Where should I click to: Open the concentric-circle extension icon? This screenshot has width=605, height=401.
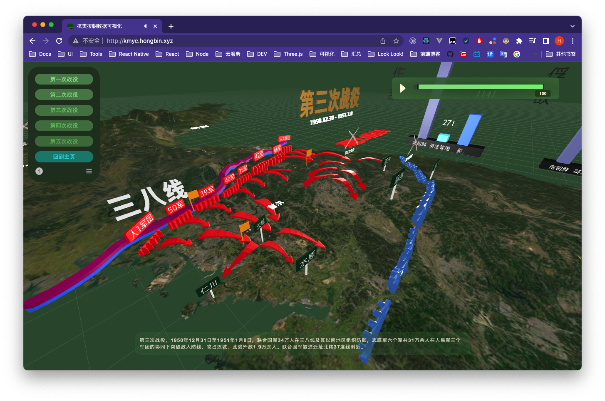tap(413, 41)
